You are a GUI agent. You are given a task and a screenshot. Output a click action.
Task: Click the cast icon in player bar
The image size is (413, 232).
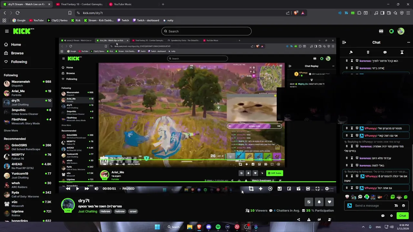point(298,189)
